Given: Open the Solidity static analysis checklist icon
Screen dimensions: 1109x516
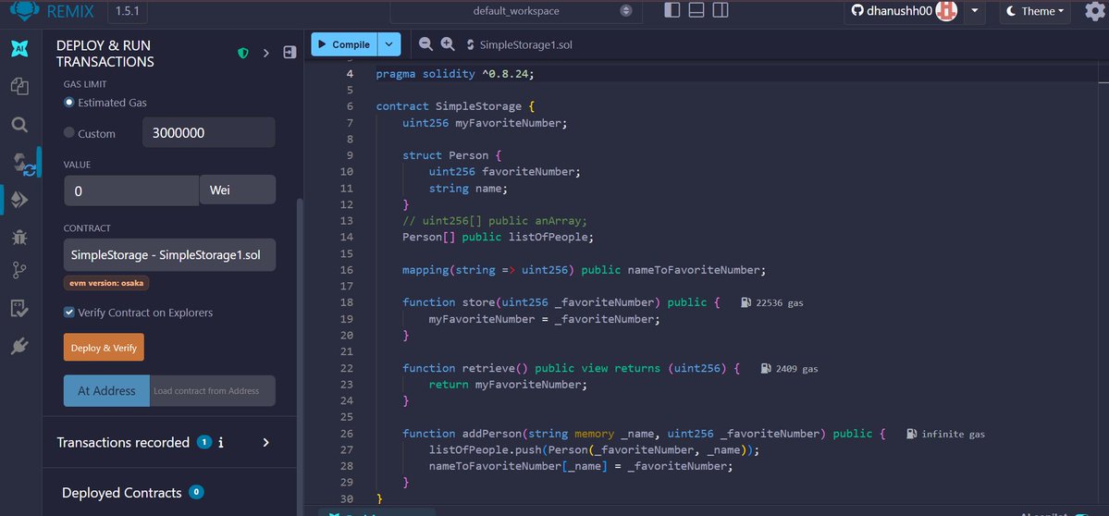Looking at the screenshot, I should point(19,308).
